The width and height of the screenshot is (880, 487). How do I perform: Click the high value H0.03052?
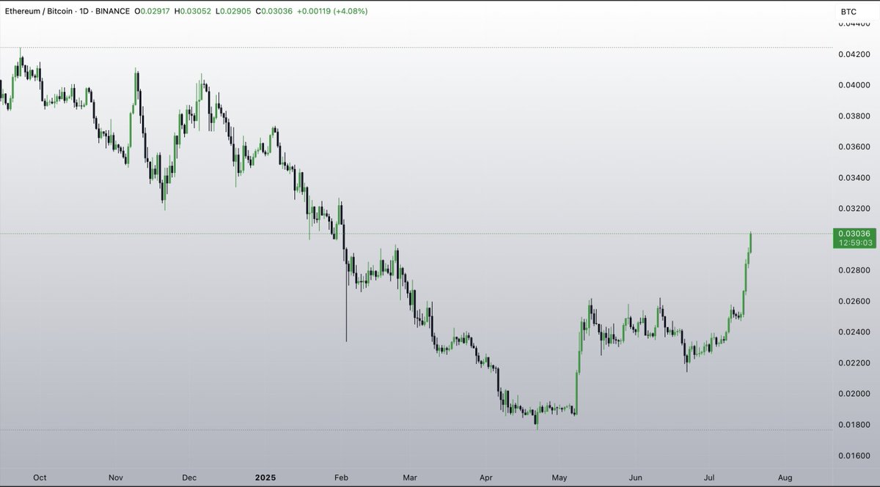coord(192,12)
